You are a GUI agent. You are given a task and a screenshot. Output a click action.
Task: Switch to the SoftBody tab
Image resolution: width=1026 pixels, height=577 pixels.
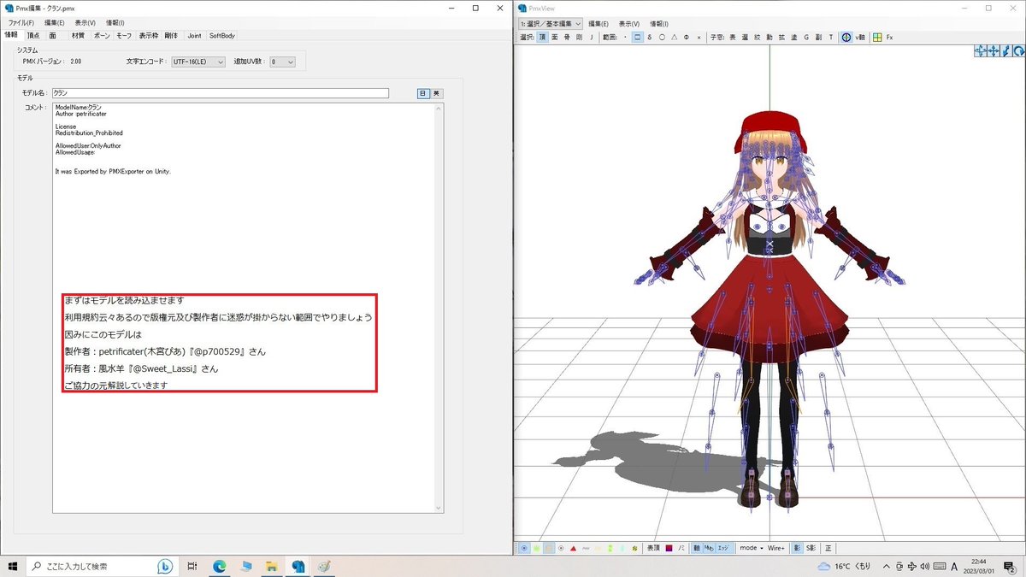pos(222,35)
